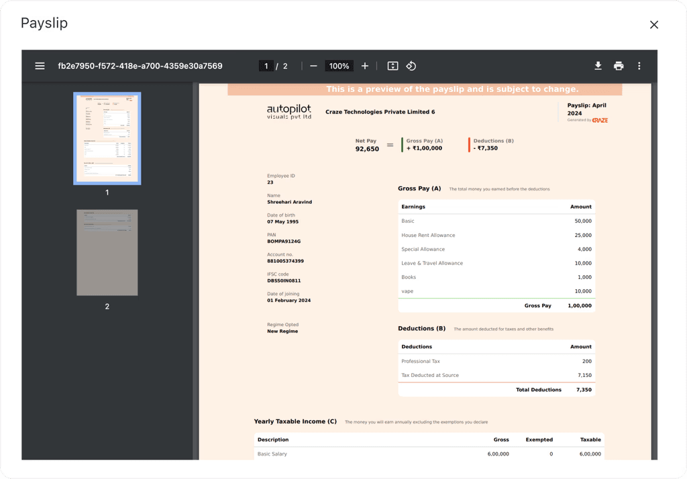
Task: Zoom in on the payslip
Action: click(x=364, y=66)
